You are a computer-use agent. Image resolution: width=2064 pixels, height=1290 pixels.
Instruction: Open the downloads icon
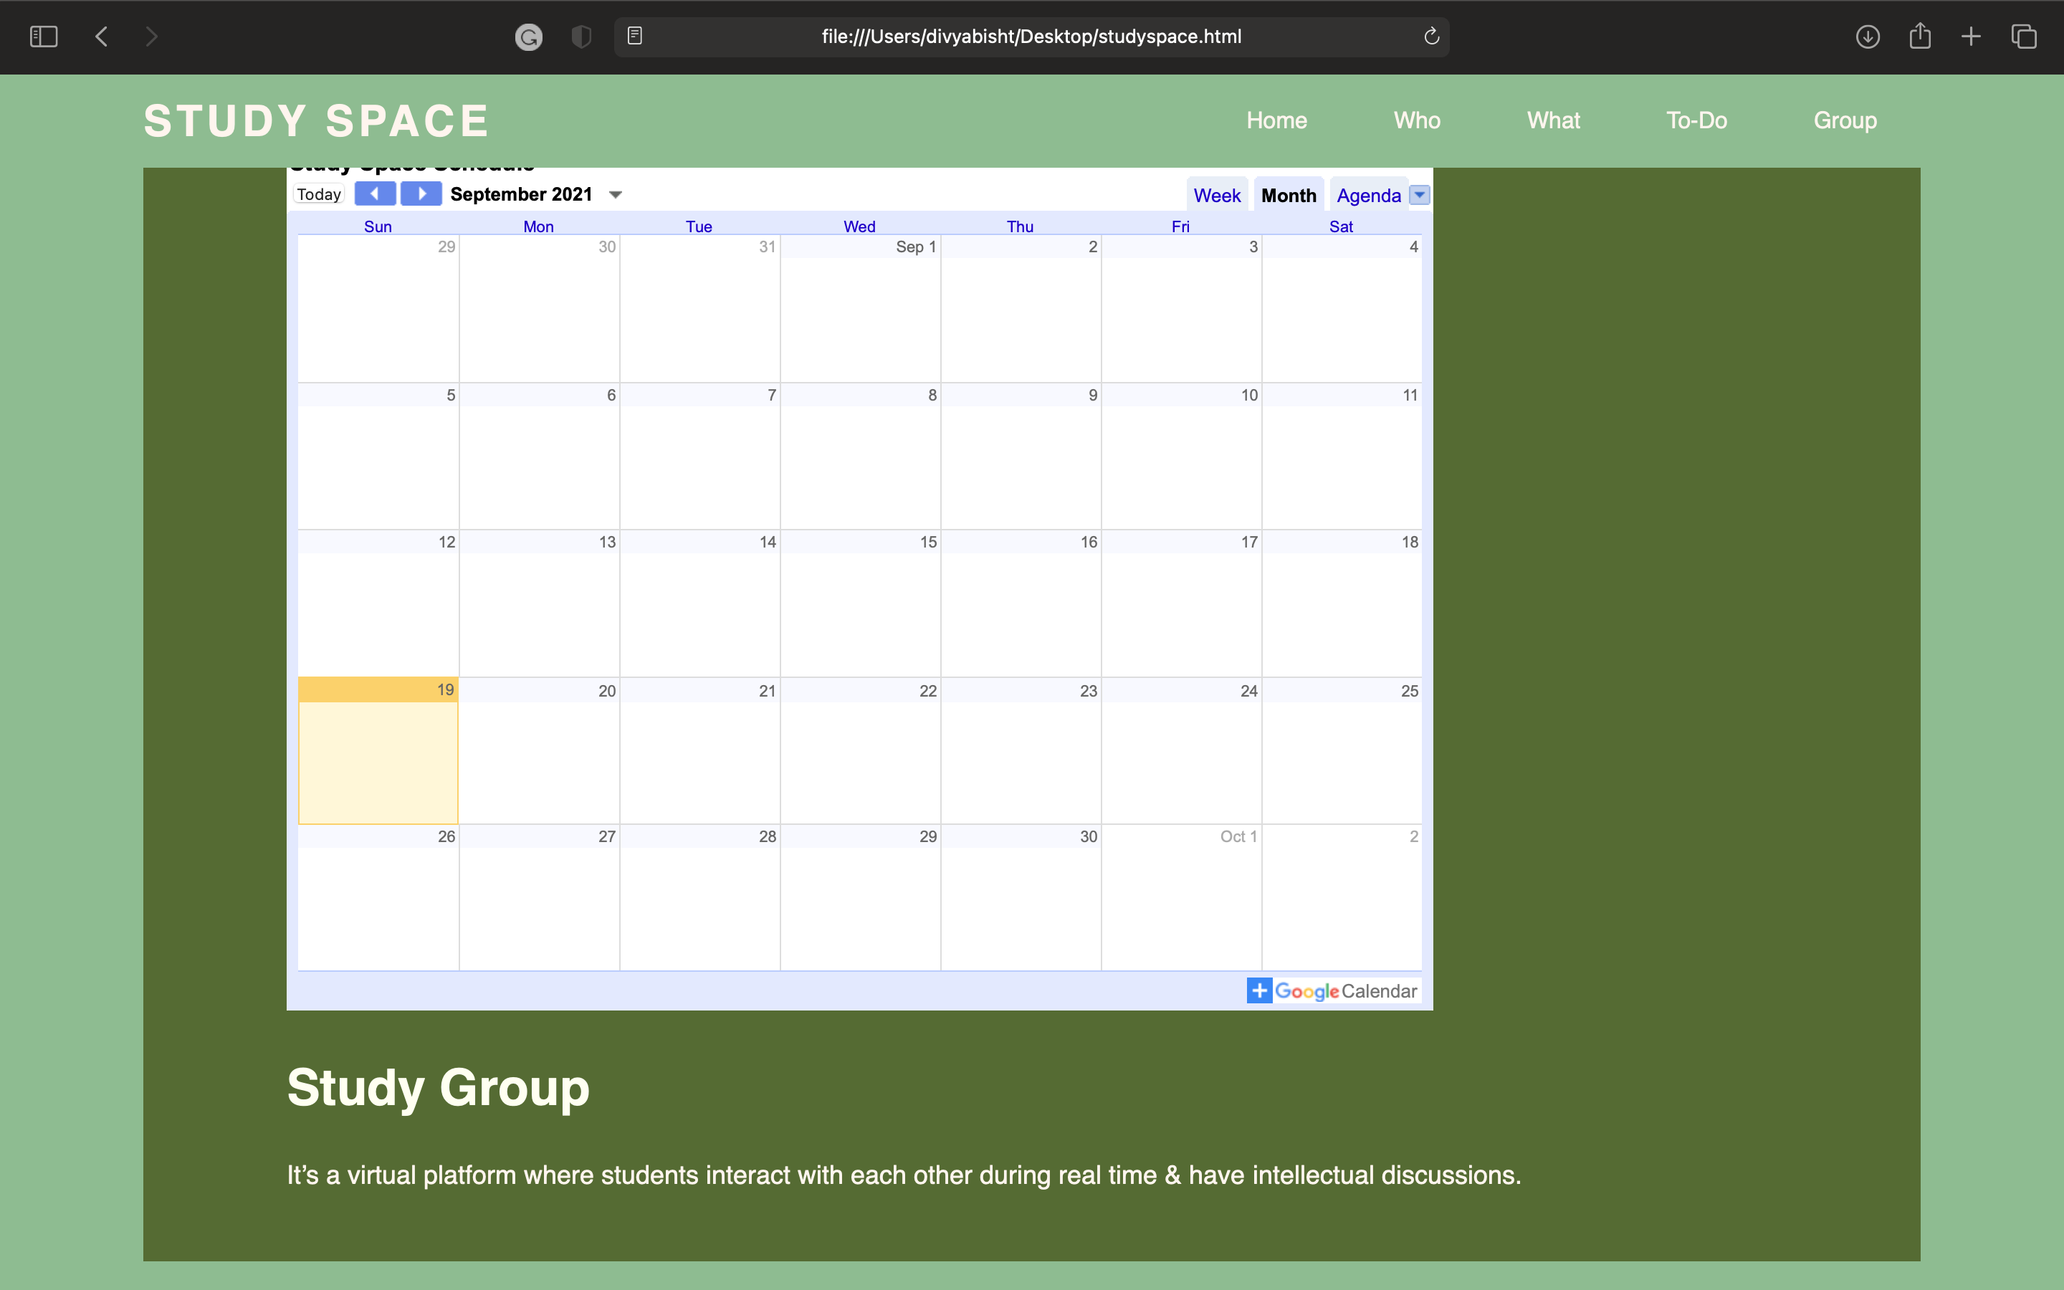coord(1867,37)
